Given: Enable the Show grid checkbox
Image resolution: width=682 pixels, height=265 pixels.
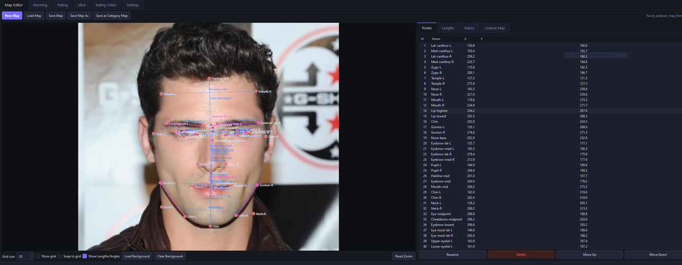Looking at the screenshot, I should [38, 257].
